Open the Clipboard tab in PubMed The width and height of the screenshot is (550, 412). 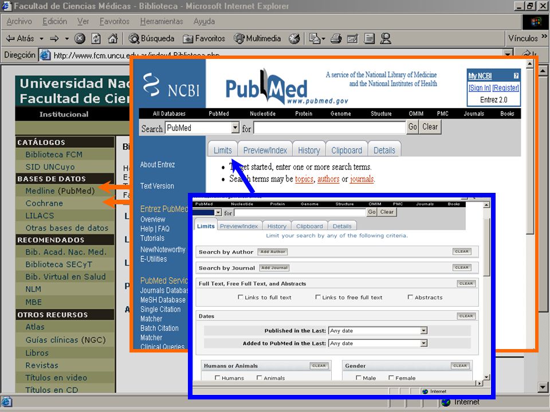[347, 150]
